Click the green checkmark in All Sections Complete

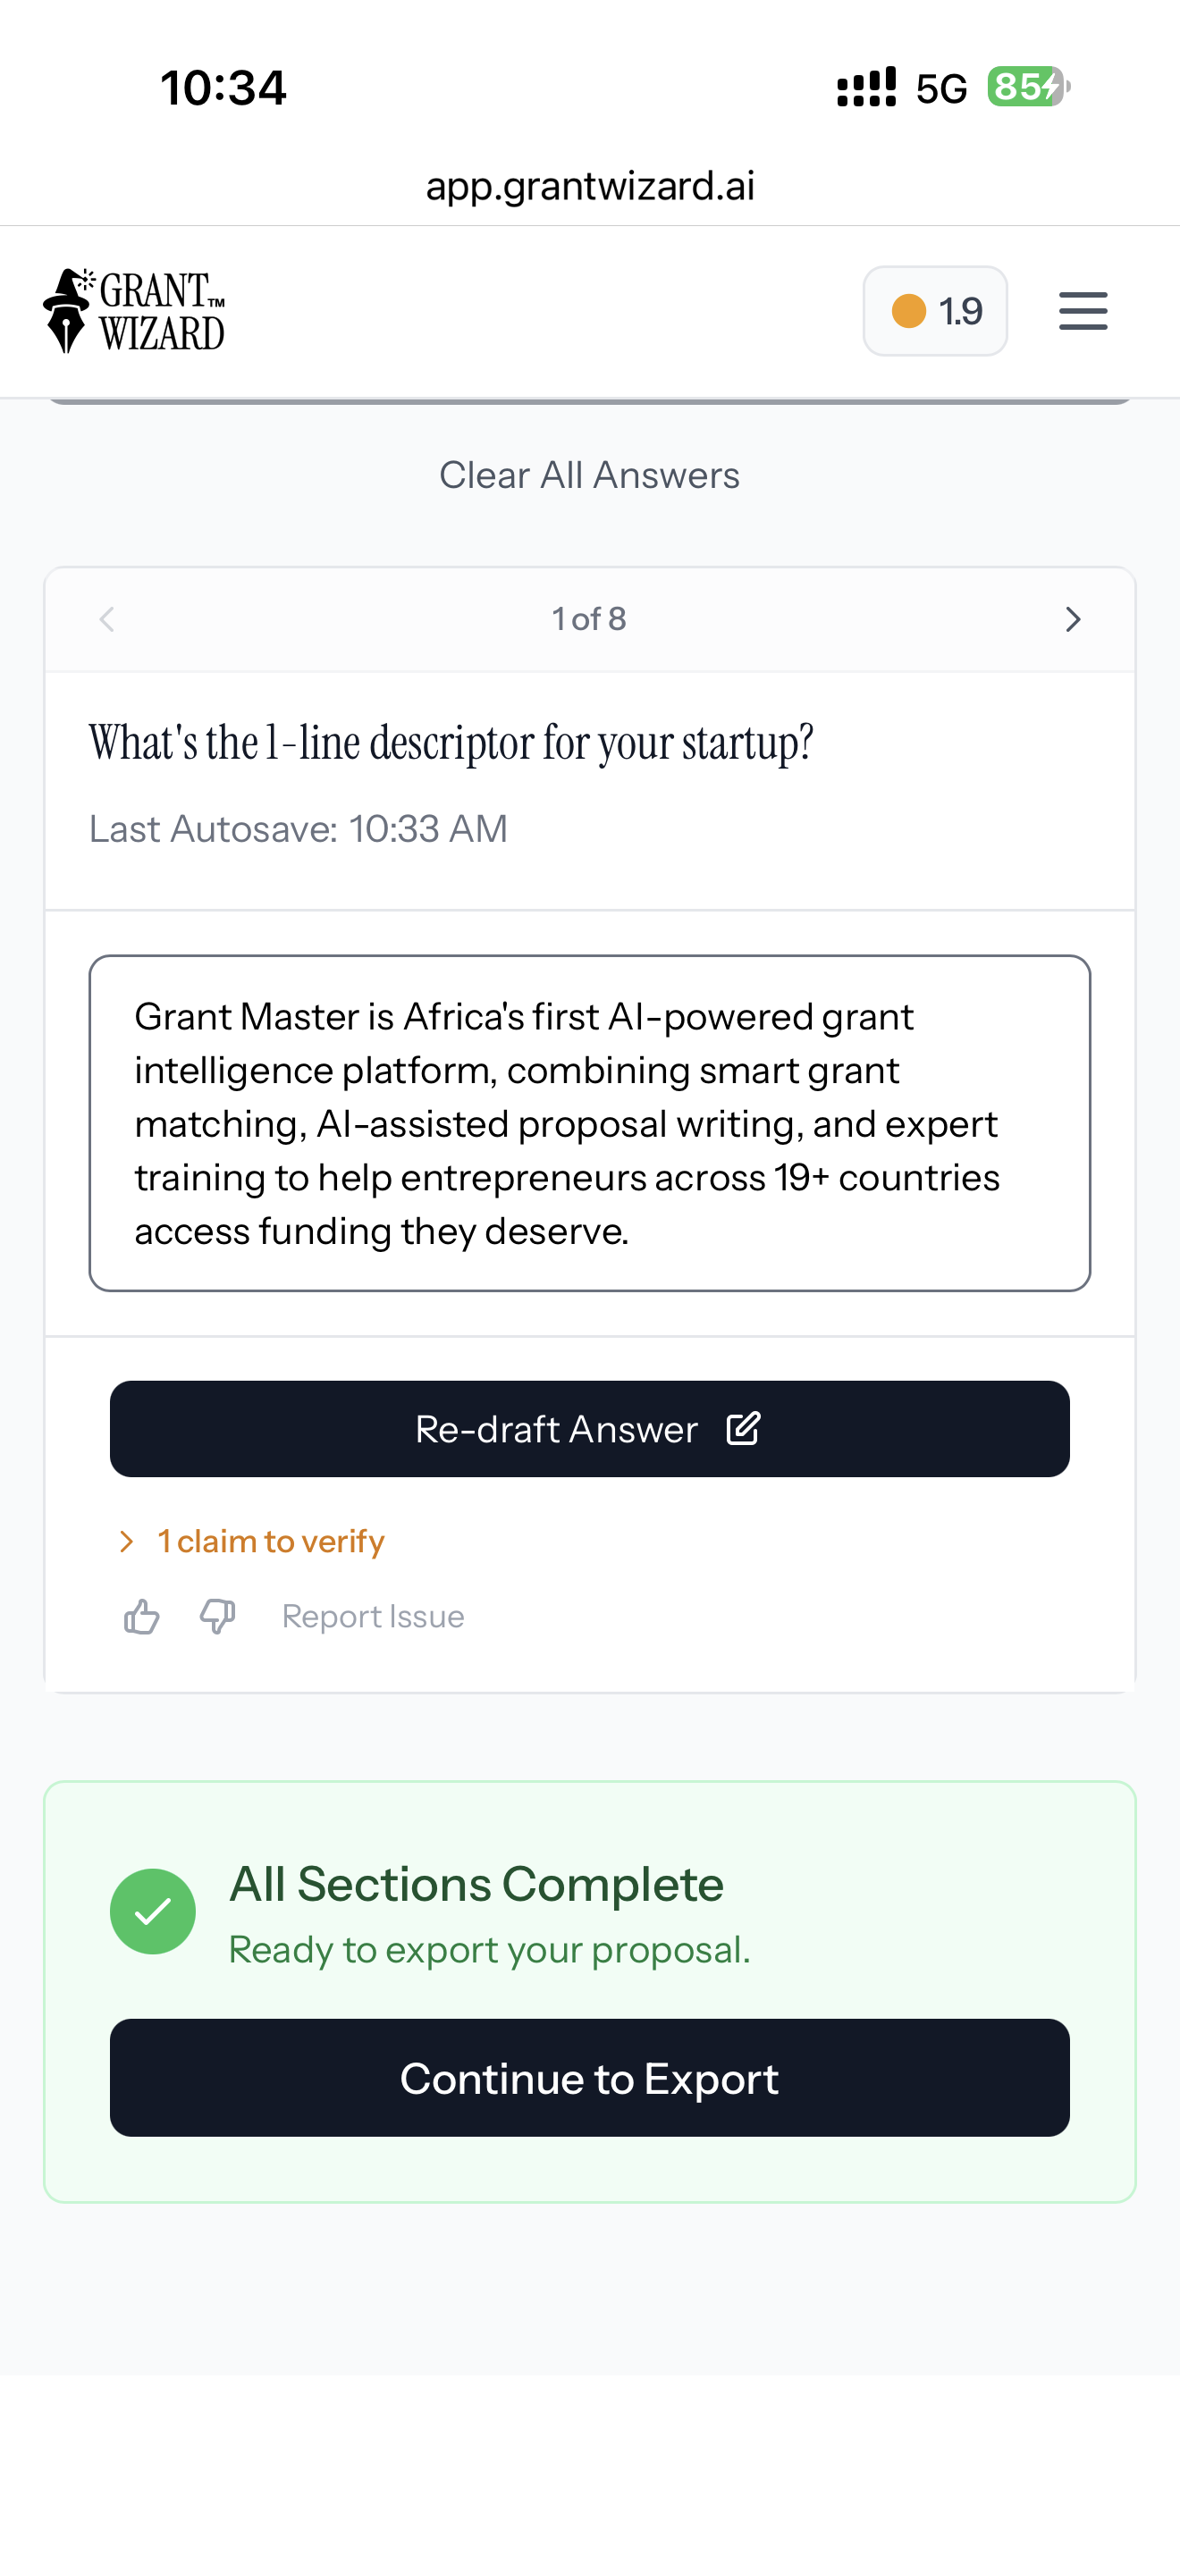153,1911
